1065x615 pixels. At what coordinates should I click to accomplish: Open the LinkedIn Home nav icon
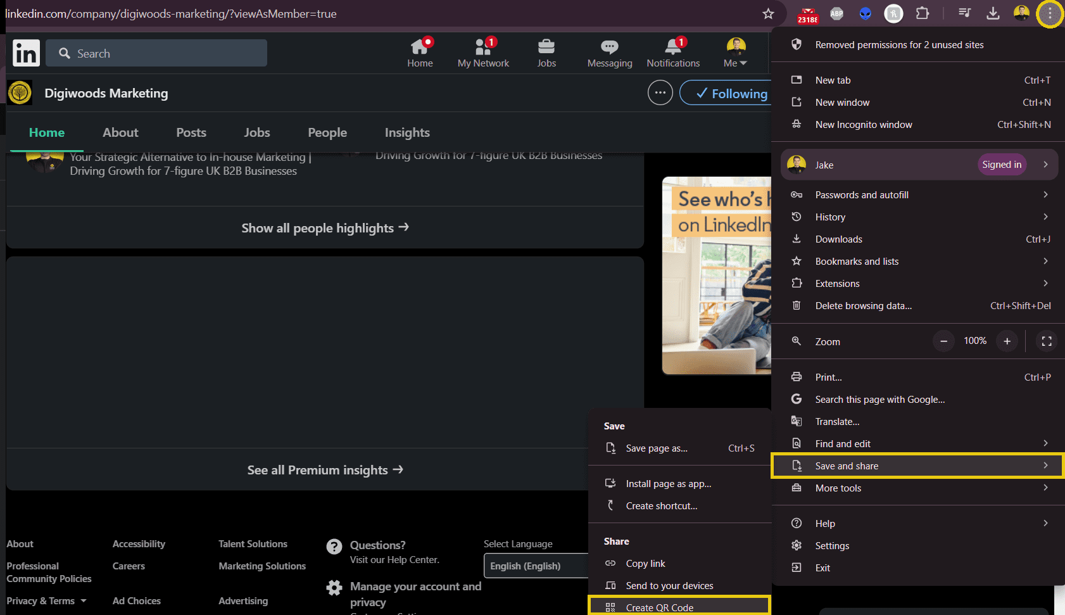[x=420, y=53]
